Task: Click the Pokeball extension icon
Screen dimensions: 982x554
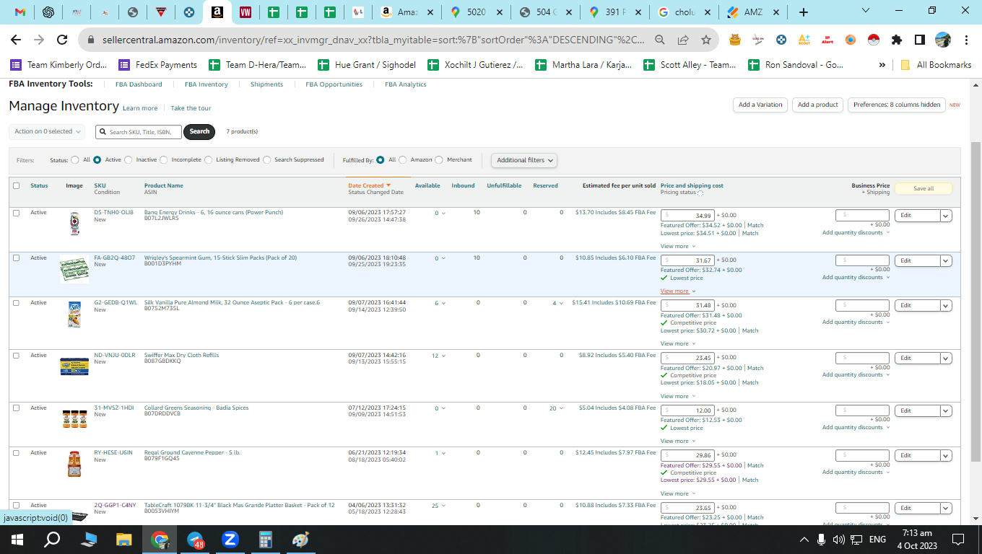Action: 874,40
